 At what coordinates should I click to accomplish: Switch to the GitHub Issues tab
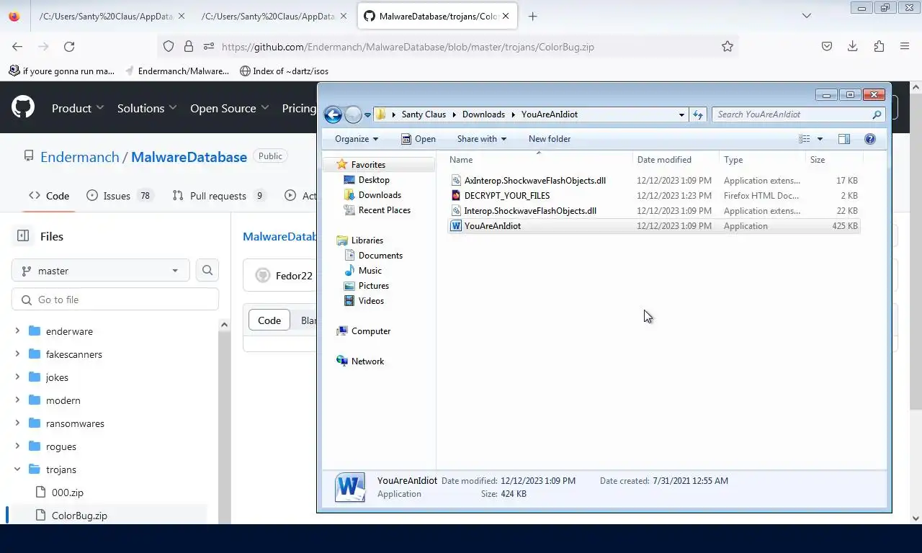pos(119,196)
